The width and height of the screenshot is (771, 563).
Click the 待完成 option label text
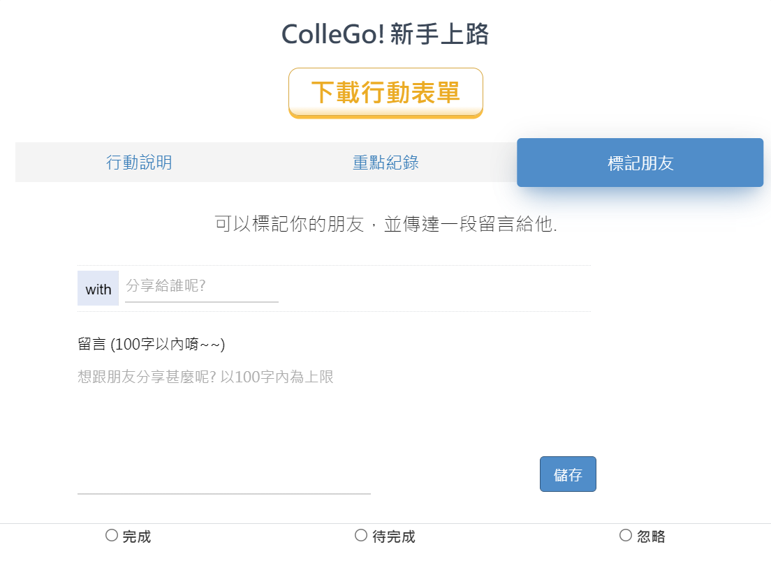click(x=394, y=536)
